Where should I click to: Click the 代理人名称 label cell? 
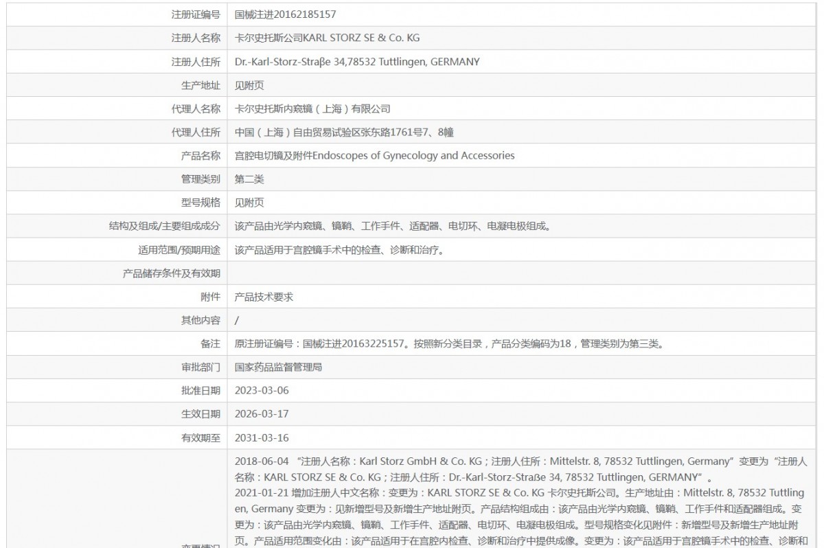click(117, 109)
